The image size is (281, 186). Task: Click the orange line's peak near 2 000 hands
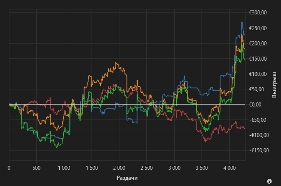point(116,62)
